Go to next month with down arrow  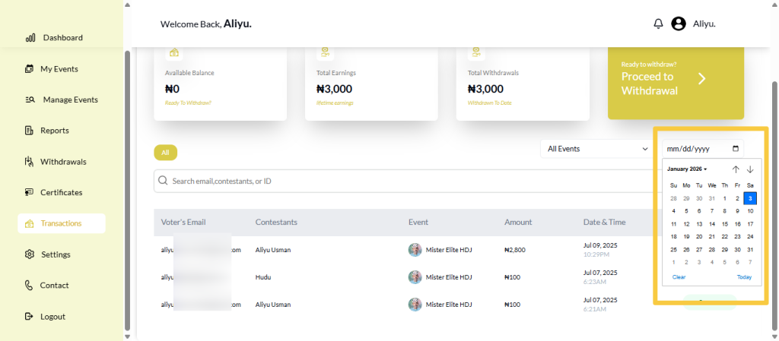click(x=750, y=169)
